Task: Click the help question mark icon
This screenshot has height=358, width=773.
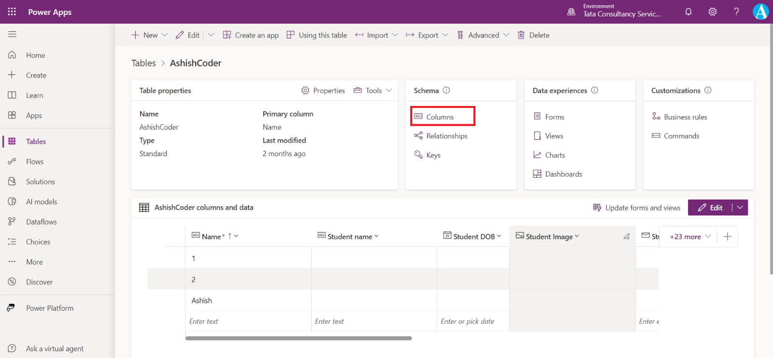Action: [x=736, y=12]
